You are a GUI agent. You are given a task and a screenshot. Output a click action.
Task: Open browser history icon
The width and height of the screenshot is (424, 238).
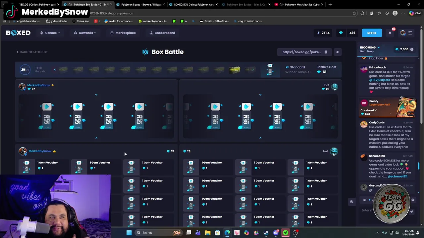pos(387,13)
